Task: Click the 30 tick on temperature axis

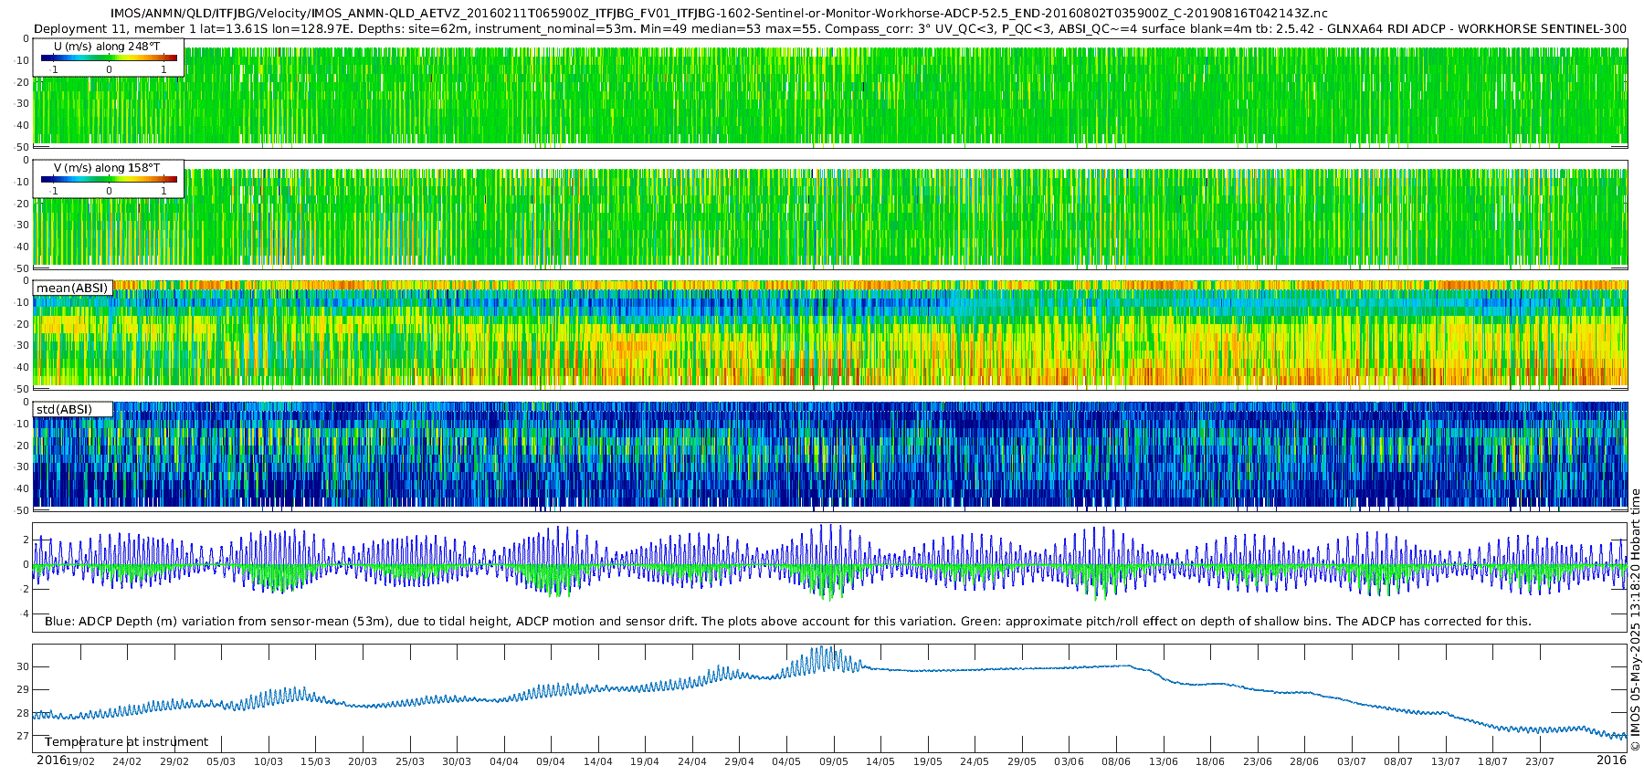Action: point(22,666)
